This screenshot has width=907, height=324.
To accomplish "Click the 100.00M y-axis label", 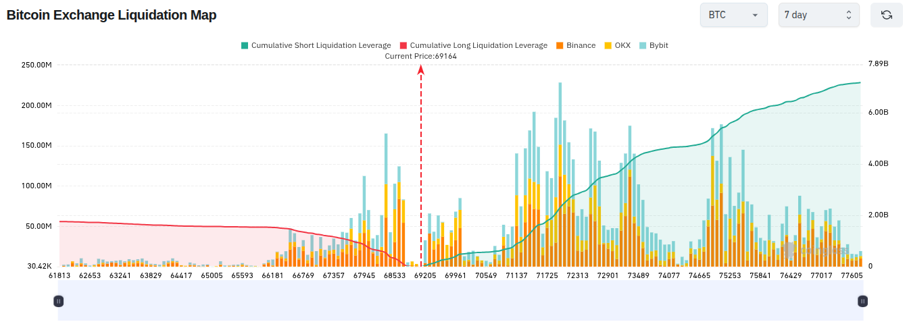I will click(x=37, y=186).
